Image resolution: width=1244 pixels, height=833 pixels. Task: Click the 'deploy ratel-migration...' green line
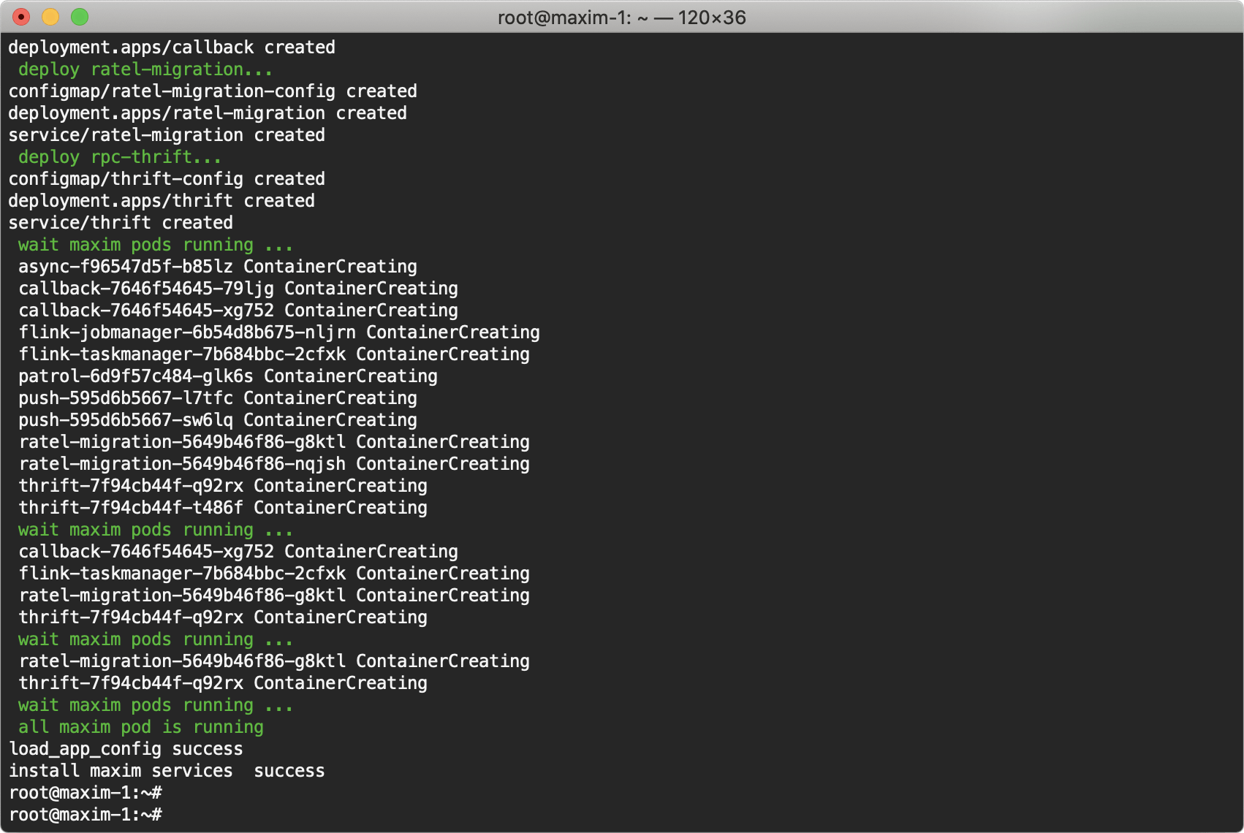pyautogui.click(x=145, y=69)
